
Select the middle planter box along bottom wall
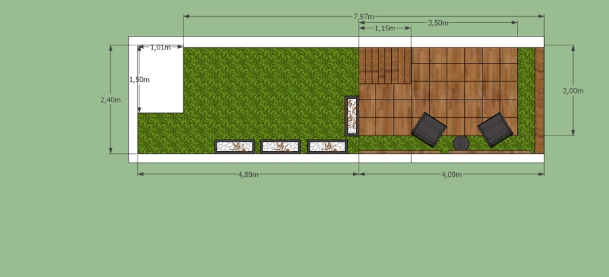tap(280, 146)
